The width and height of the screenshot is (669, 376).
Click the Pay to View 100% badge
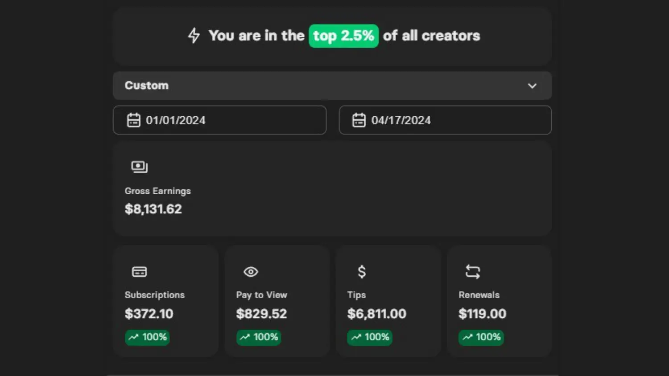coord(259,337)
